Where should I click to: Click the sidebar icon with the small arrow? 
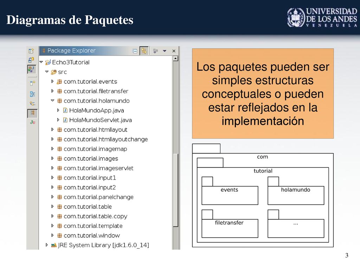32,83
